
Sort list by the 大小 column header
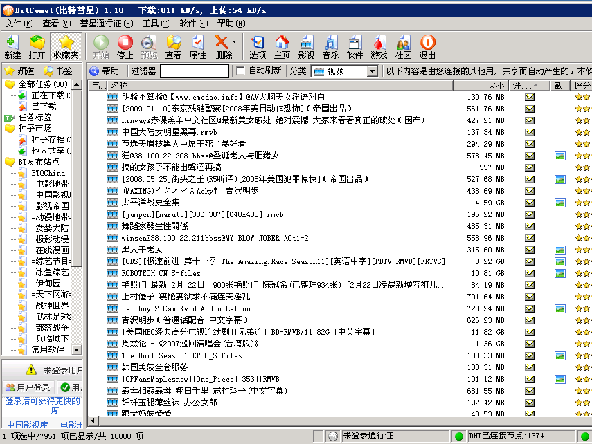[481, 85]
